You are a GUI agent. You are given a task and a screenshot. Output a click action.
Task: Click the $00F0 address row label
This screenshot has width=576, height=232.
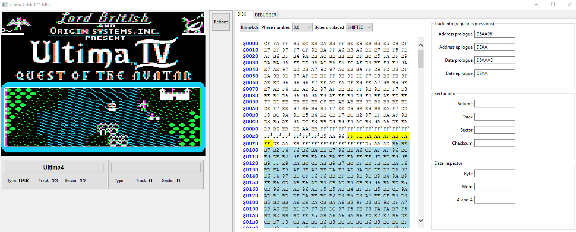tap(251, 144)
